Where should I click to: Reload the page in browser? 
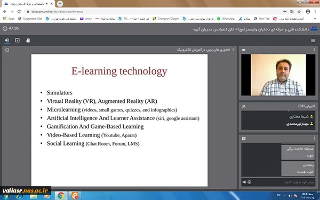click(x=19, y=12)
